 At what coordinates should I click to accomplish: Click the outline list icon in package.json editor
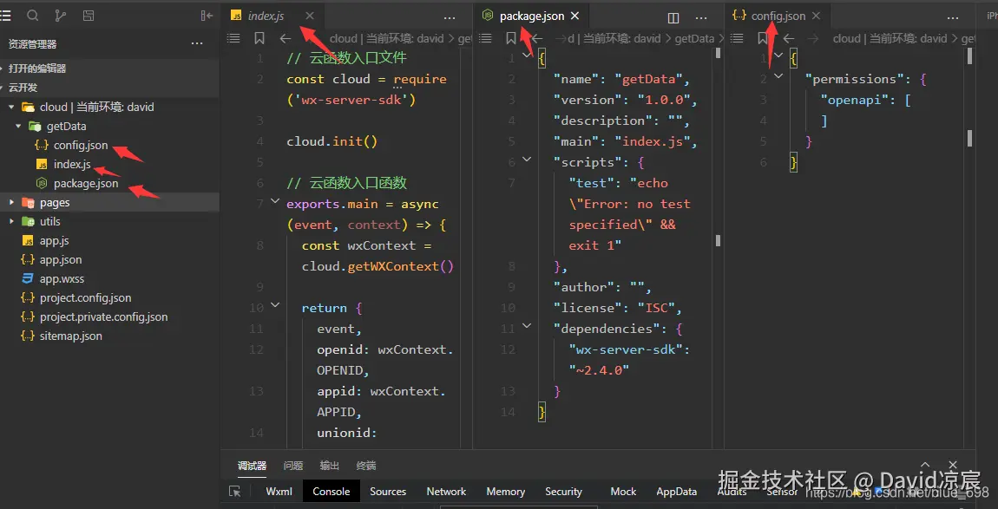(486, 39)
